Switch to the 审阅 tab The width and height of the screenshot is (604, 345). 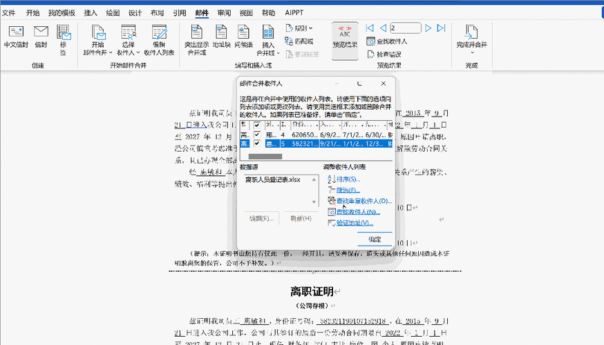click(224, 12)
